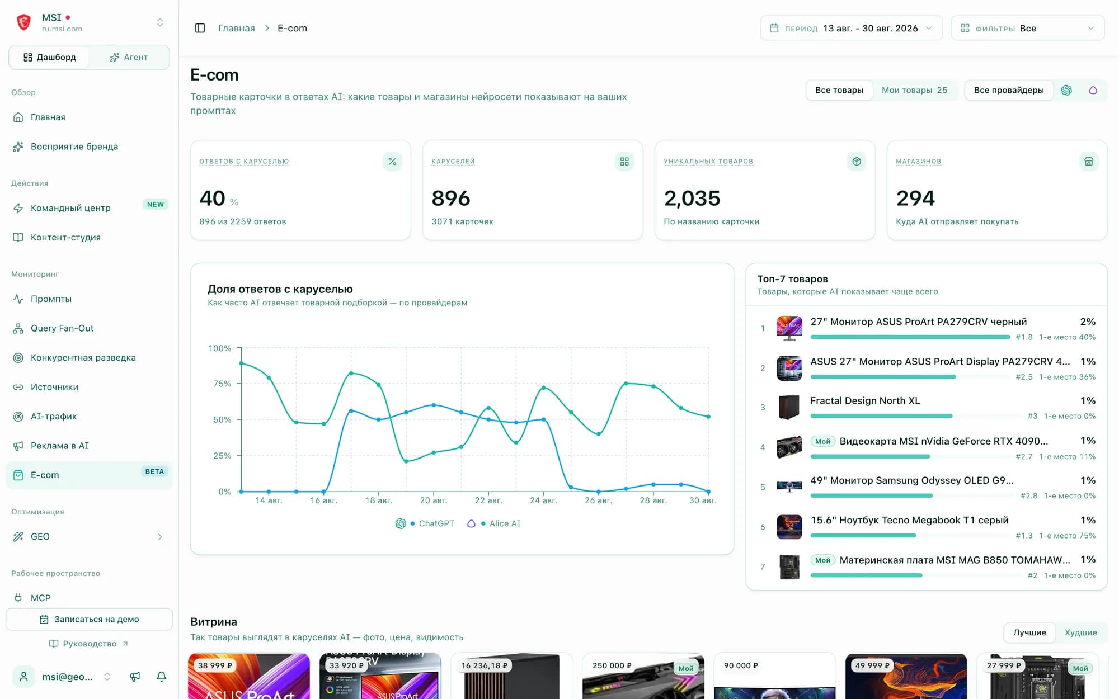Click the ОТВЕТОВ С КАРУСЕЛЬЮ label
This screenshot has height=699, width=1119.
pos(244,162)
